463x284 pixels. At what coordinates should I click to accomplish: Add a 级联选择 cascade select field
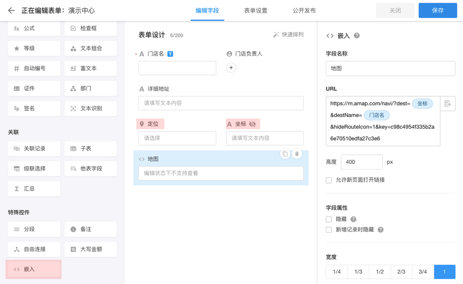click(34, 169)
